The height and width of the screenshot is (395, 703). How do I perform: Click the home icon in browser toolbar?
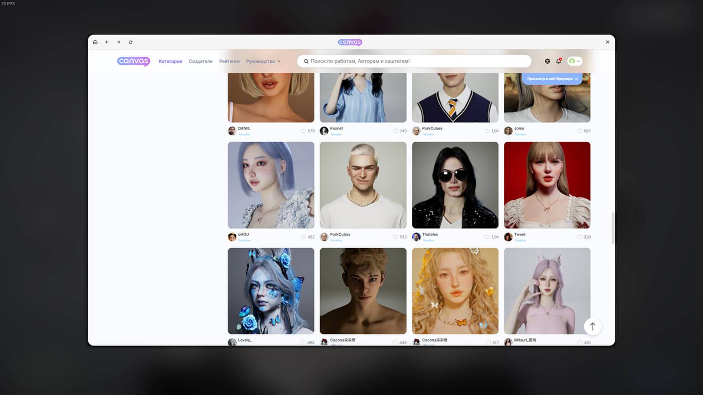tap(95, 42)
